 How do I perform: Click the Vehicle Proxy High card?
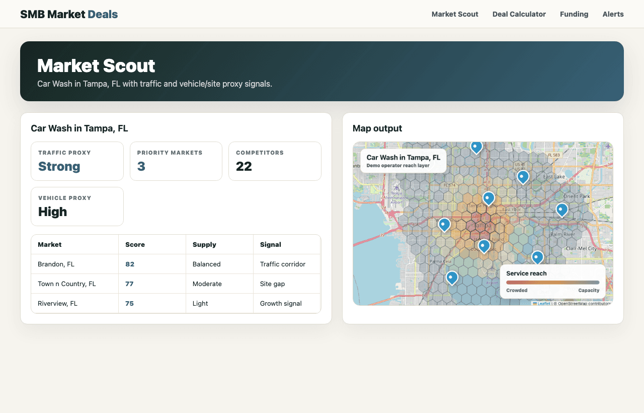77,206
